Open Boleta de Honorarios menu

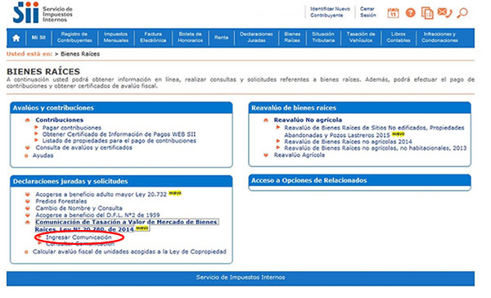tap(190, 38)
